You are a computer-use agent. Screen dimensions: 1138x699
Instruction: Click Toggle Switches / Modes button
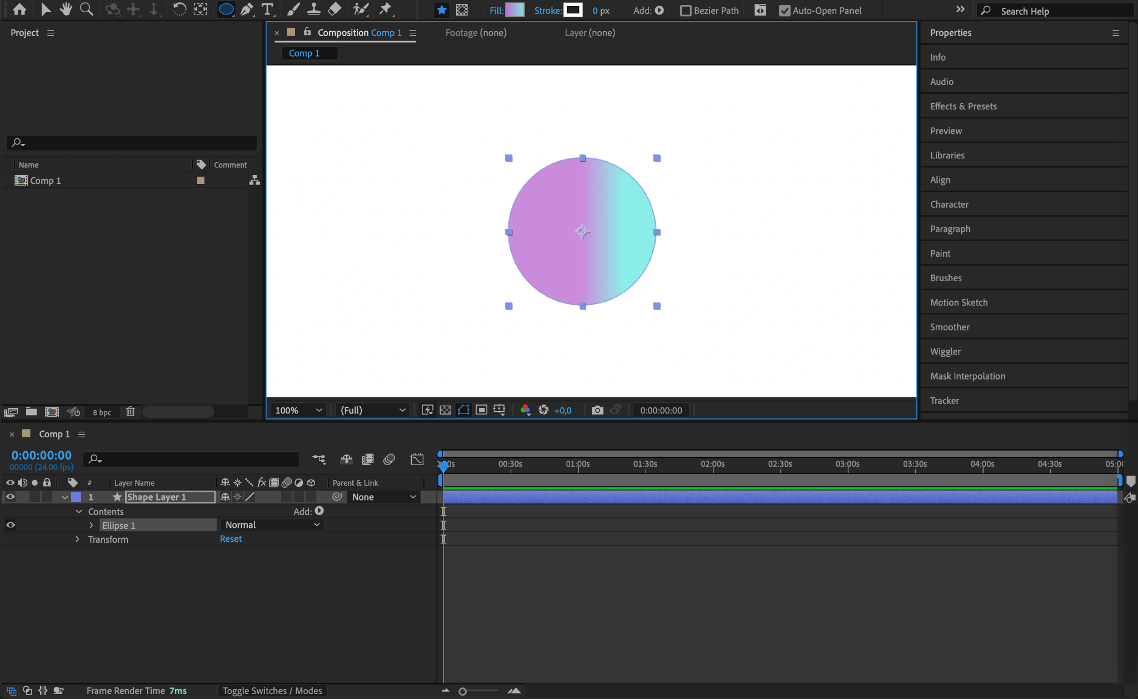click(272, 691)
